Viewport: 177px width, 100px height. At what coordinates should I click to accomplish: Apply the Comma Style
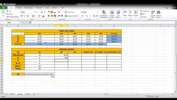pyautogui.click(x=90, y=16)
